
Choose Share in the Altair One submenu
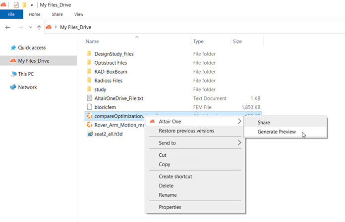[264, 122]
